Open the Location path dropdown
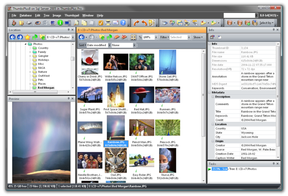The image size is (288, 196). click(73, 37)
